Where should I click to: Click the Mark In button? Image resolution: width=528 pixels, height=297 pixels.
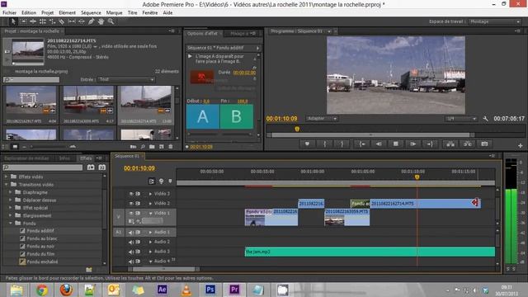324,144
